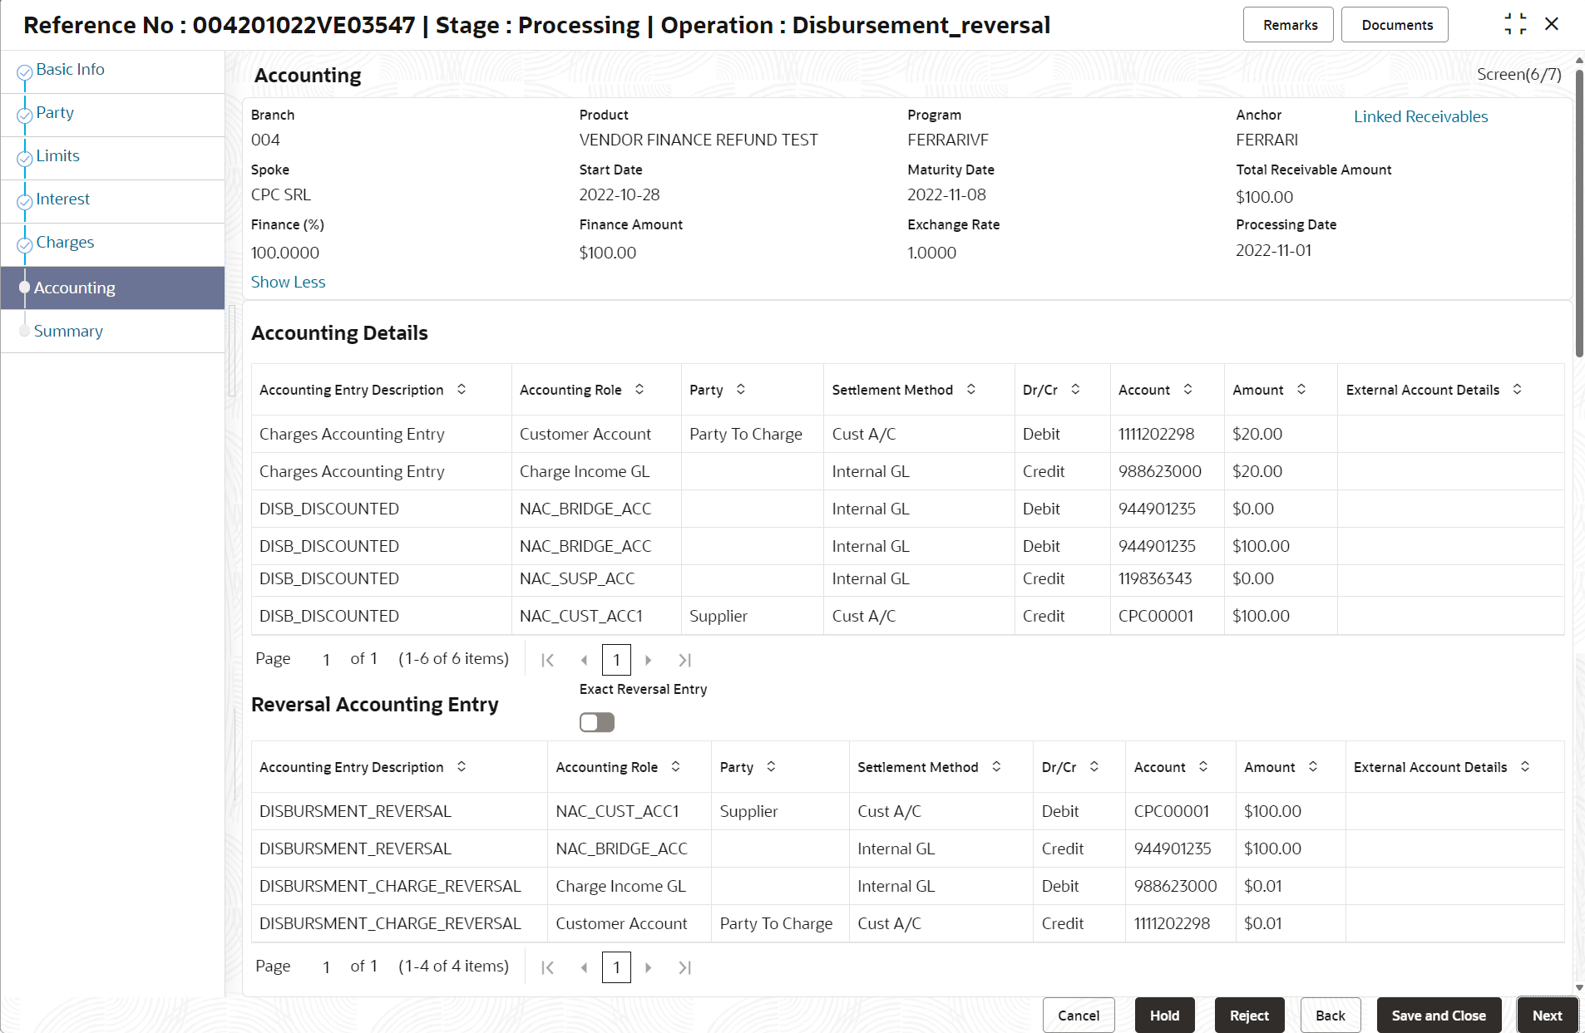Open the Charges step
The width and height of the screenshot is (1585, 1033).
(x=65, y=242)
